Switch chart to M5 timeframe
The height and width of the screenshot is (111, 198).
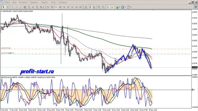coord(52,7)
